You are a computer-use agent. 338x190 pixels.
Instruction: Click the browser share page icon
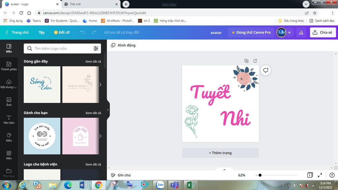tap(307, 13)
